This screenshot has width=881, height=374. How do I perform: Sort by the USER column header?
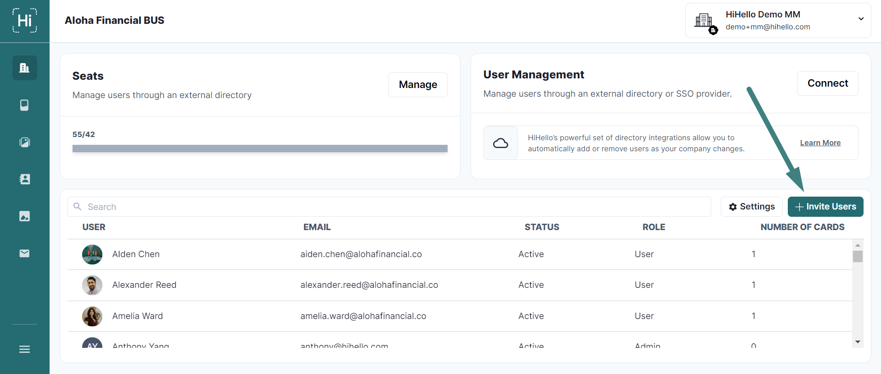pyautogui.click(x=94, y=227)
